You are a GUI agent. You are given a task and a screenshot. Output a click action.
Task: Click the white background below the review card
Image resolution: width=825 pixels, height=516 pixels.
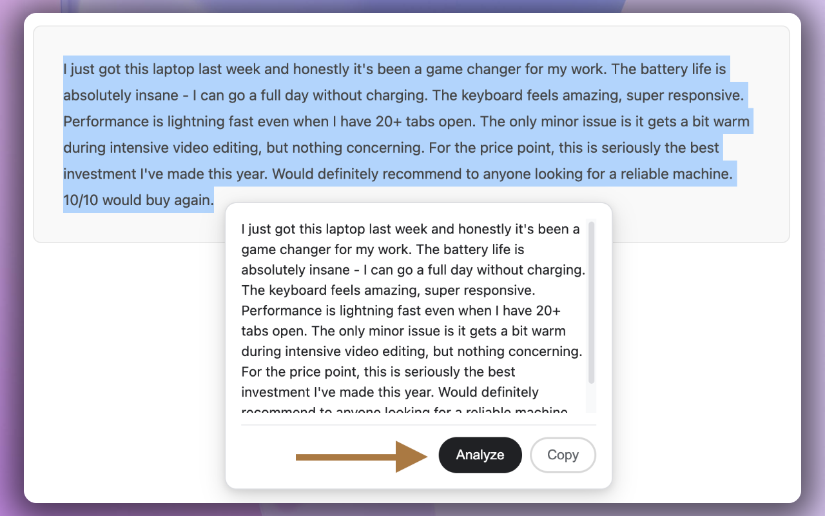coord(129,355)
